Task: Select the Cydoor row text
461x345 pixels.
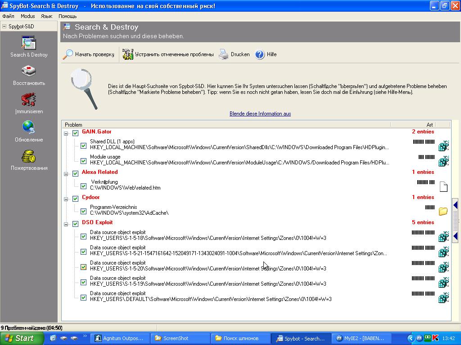Action: pos(90,197)
